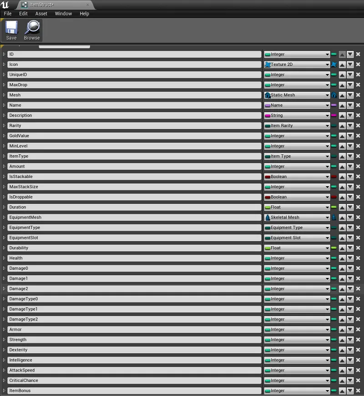Open the Asset menu
The width and height of the screenshot is (364, 396).
[41, 14]
